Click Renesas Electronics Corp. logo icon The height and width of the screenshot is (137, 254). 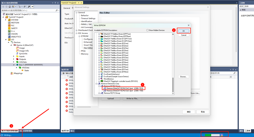click(99, 84)
